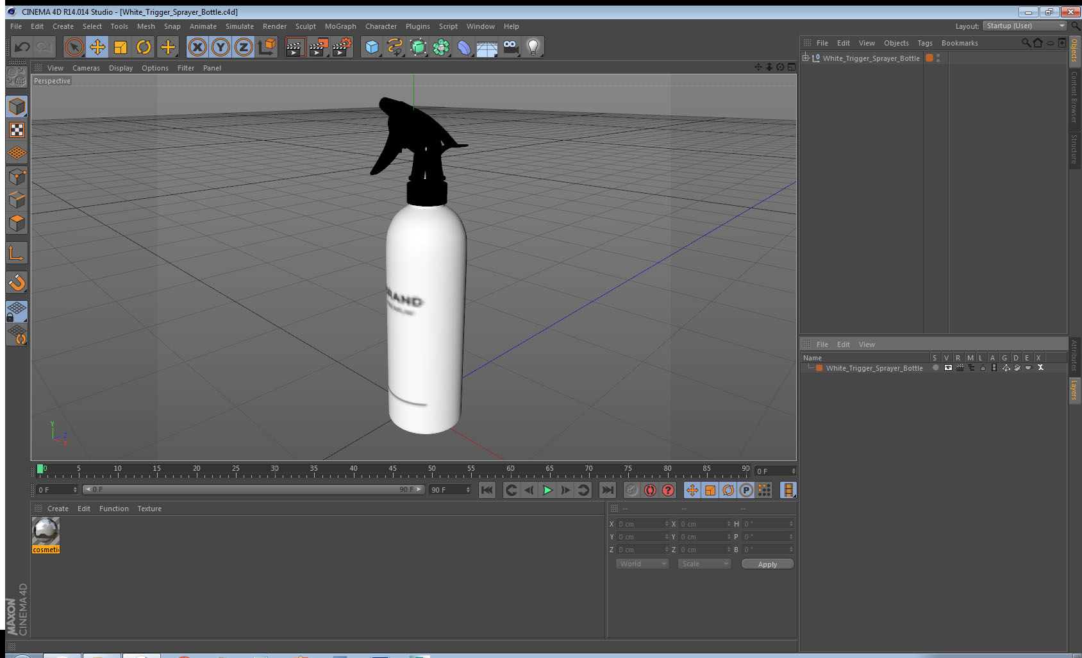Select Workplane mode grid icon
Image resolution: width=1082 pixels, height=658 pixels.
[x=17, y=153]
